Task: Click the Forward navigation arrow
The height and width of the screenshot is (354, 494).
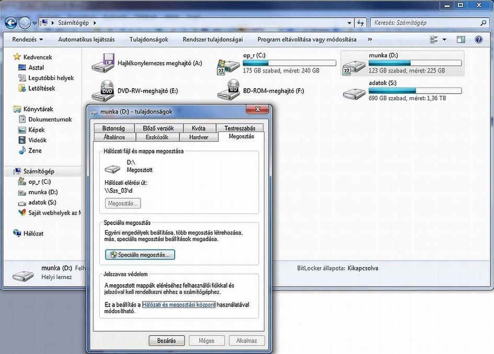Action: (25, 22)
